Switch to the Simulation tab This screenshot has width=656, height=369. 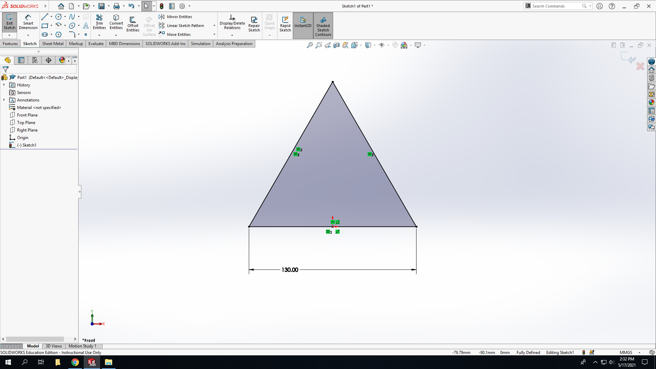pos(201,43)
